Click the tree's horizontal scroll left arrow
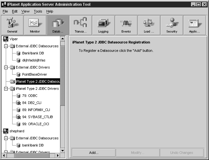Viewport: 209px width, 160px height. click(x=4, y=155)
